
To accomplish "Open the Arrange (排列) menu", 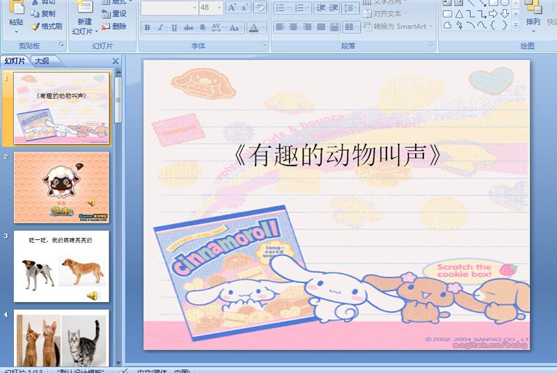I will (533, 17).
